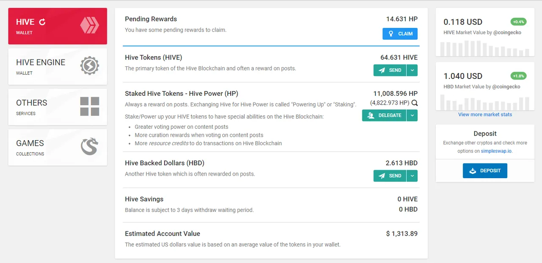Click the Hive Backed Dollars (HBD) heading

tap(164, 163)
